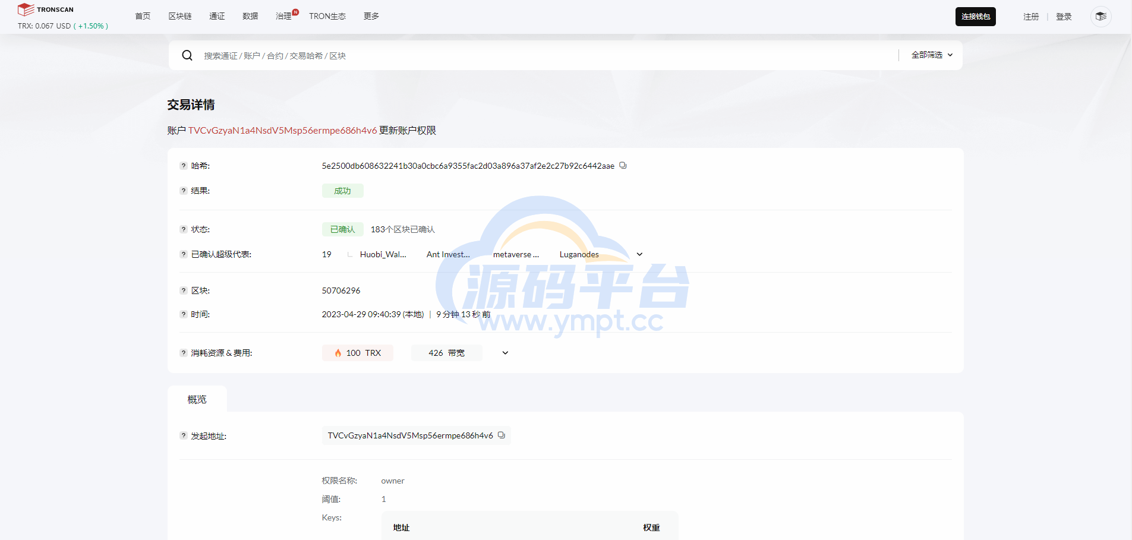Image resolution: width=1132 pixels, height=540 pixels.
Task: Click the Huobi_Wal... representative
Action: (x=383, y=254)
